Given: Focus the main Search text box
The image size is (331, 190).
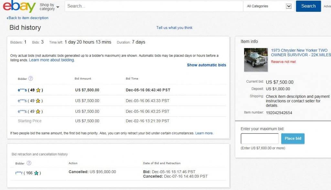Looking at the screenshot, I should (154, 6).
